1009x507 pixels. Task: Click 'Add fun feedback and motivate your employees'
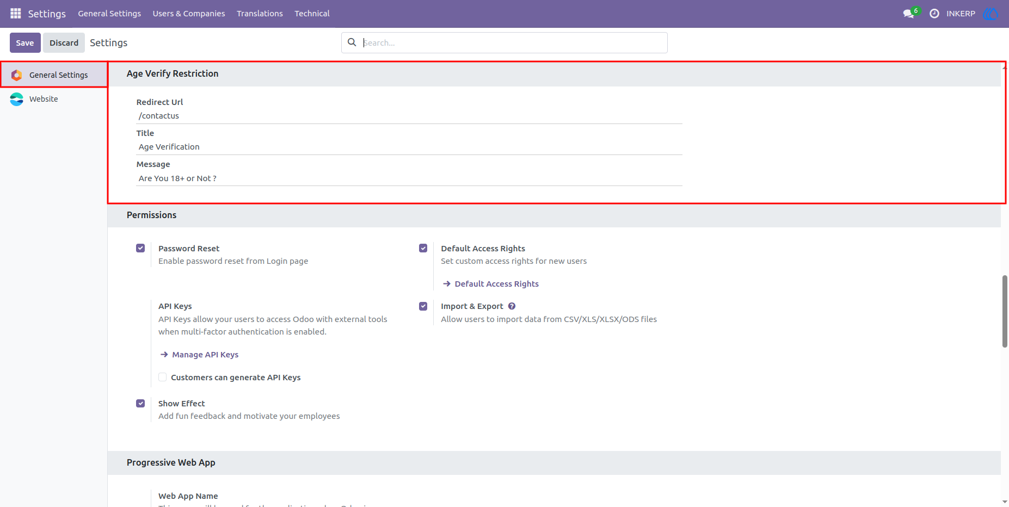(x=249, y=416)
